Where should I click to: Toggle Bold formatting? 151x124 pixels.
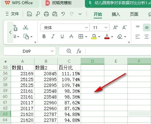[x=44, y=36]
